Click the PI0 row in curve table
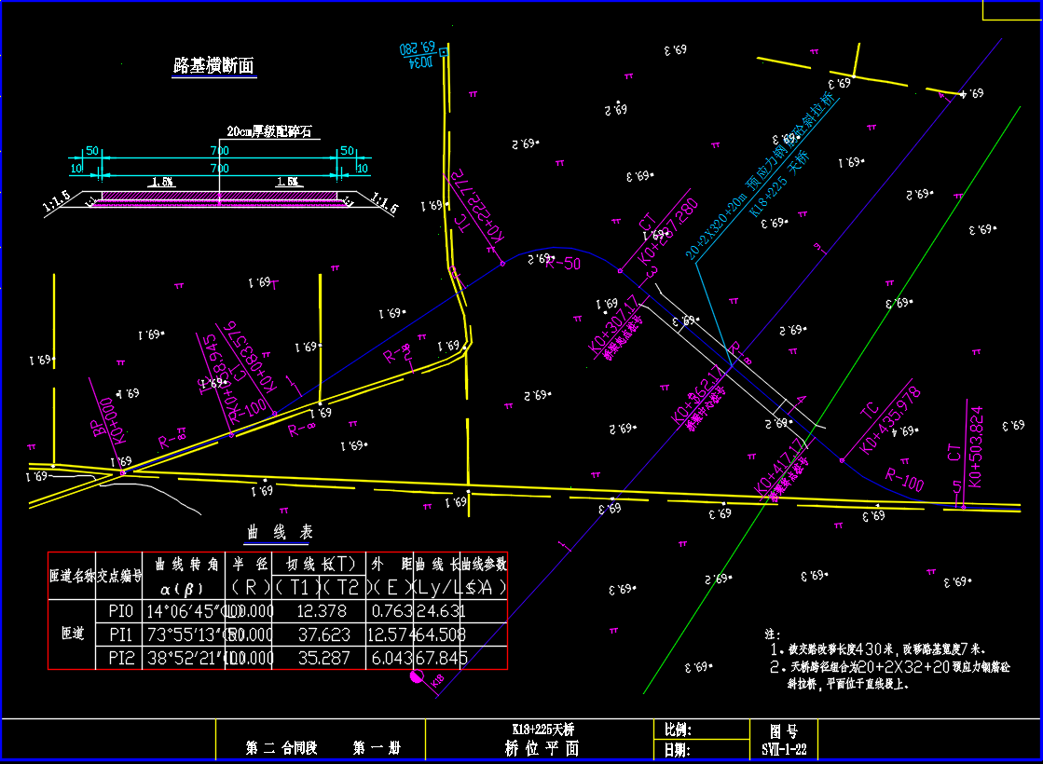 (121, 611)
